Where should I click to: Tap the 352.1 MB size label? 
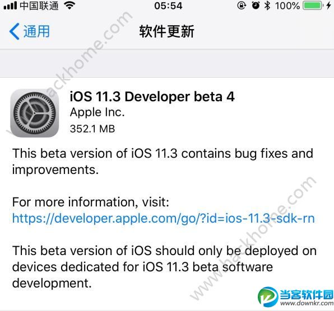tap(92, 129)
